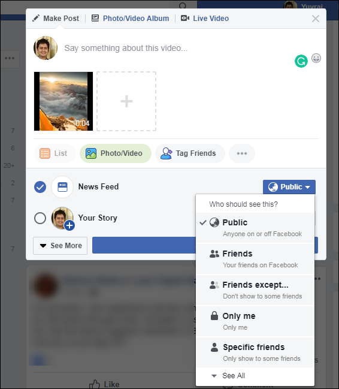Screen dimensions: 339x389
Task: Click the search magnifier in top bar
Action: (x=183, y=5)
